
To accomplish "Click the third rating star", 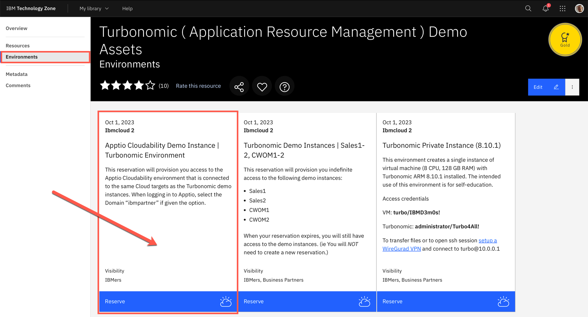I will point(128,85).
